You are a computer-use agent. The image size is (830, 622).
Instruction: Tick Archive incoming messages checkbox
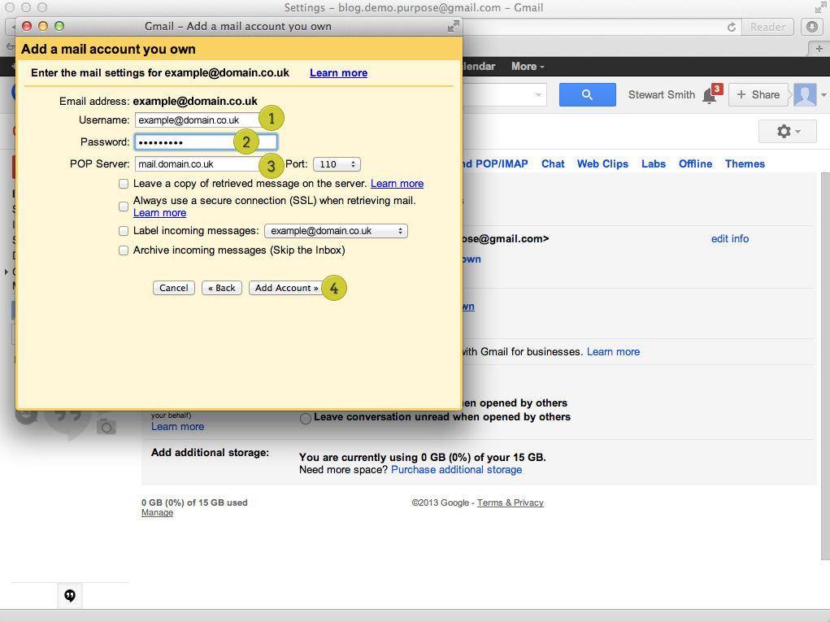click(x=124, y=250)
